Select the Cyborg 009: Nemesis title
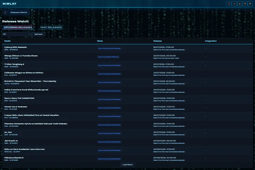255x170 pixels. 16,47
